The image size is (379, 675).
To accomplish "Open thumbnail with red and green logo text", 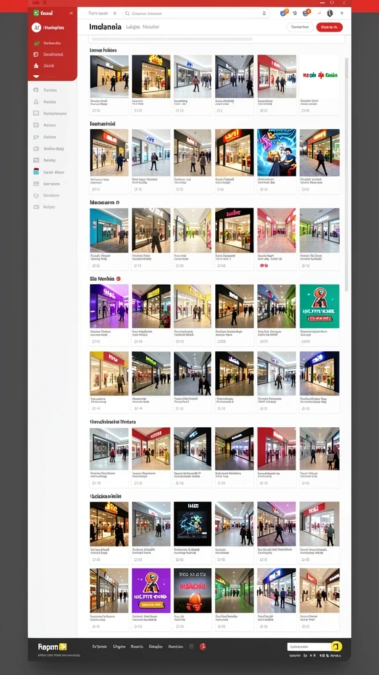I will [x=319, y=76].
